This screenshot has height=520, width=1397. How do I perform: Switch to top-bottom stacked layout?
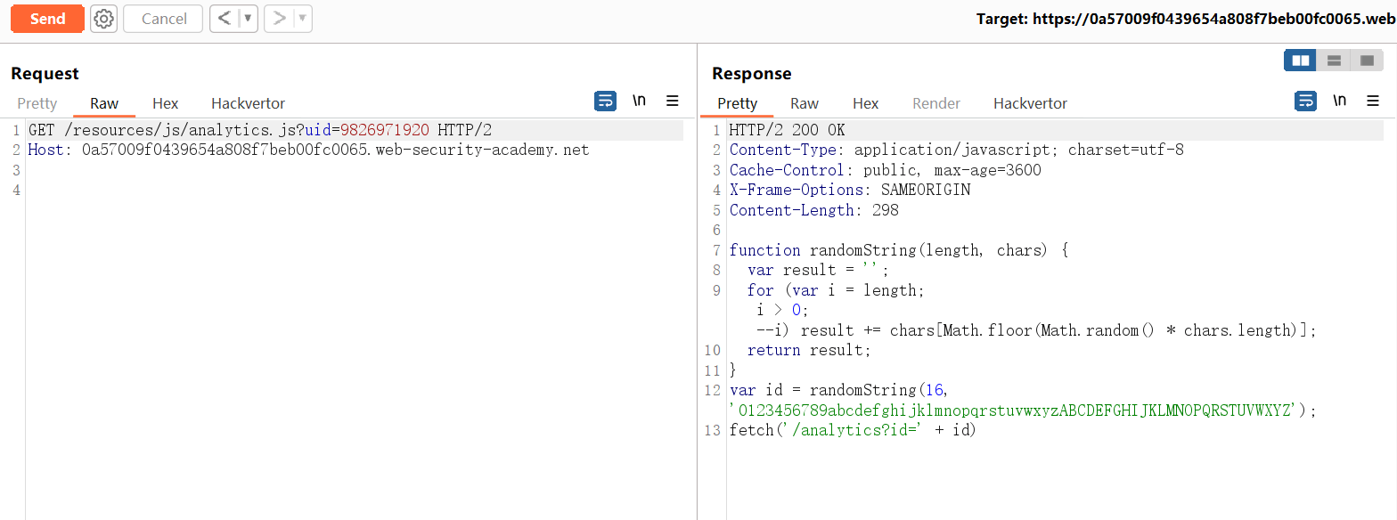click(x=1334, y=61)
